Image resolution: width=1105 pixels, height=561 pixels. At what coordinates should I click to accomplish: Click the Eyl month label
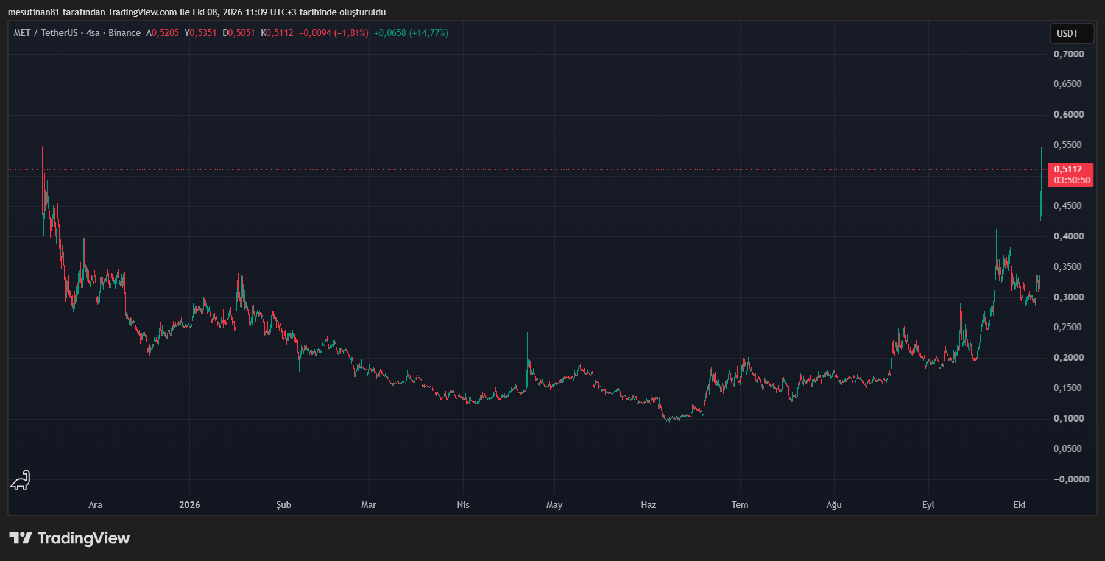tap(928, 505)
